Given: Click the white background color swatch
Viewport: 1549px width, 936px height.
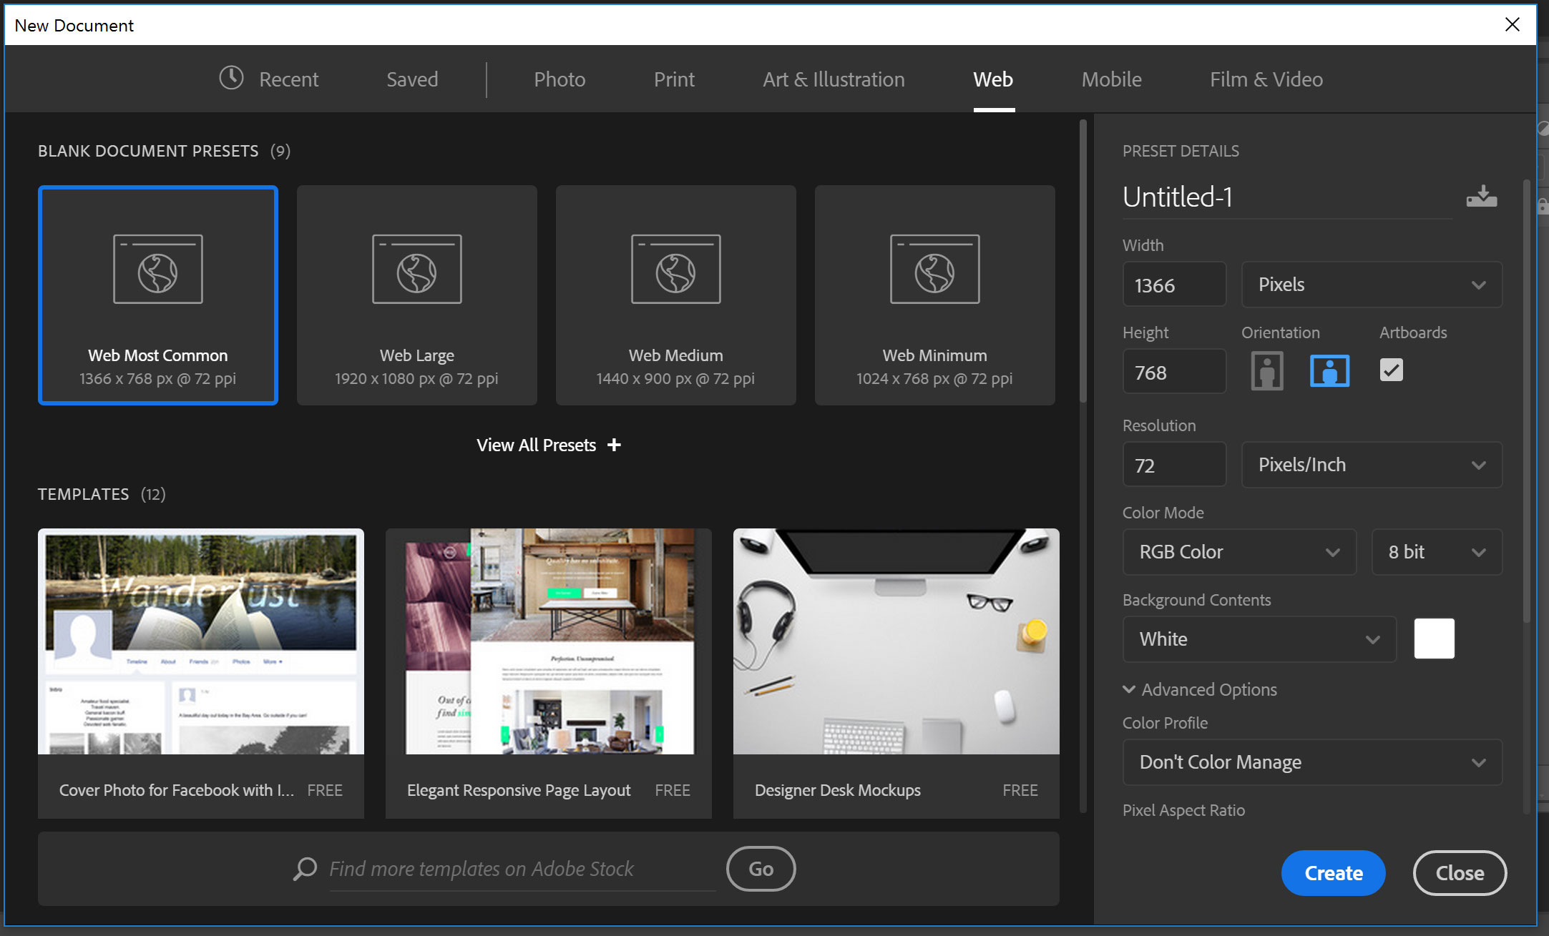Looking at the screenshot, I should click(1434, 639).
